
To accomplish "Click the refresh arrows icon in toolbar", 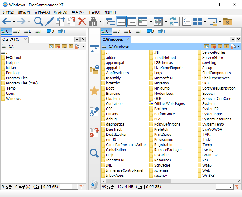I will tap(173, 21).
